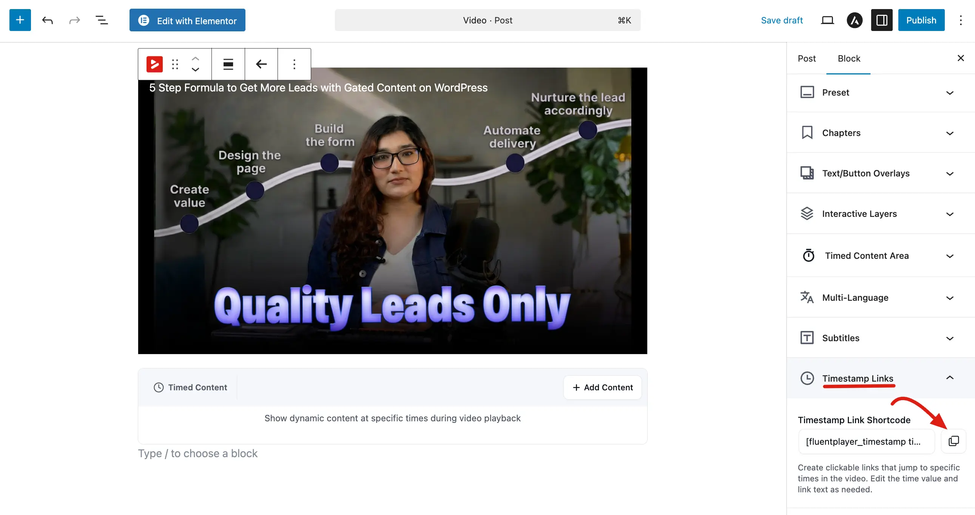
Task: Open the block inserter plus button
Action: click(20, 20)
